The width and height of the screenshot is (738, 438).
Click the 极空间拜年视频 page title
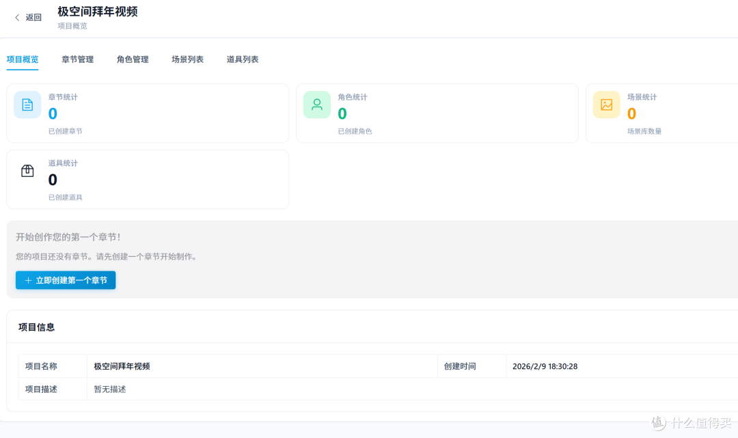tap(98, 12)
